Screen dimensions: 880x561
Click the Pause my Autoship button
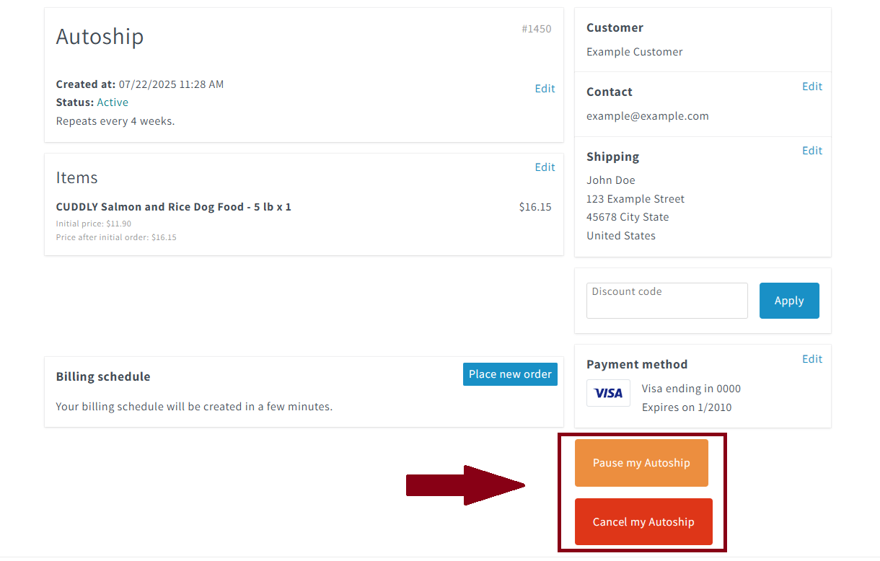[641, 463]
